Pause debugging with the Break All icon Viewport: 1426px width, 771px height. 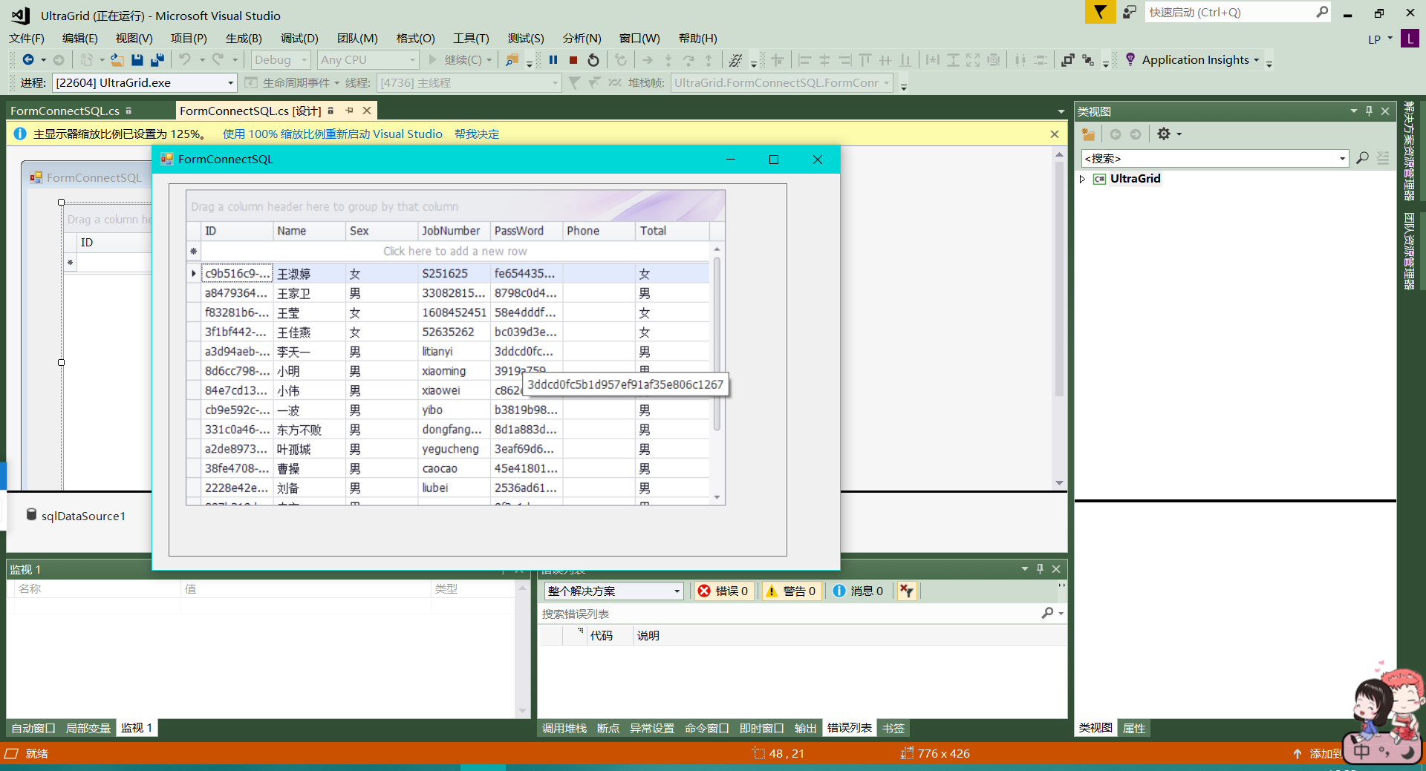click(x=553, y=60)
